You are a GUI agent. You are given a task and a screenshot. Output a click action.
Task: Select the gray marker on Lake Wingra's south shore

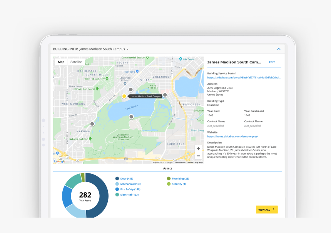[x=131, y=116]
